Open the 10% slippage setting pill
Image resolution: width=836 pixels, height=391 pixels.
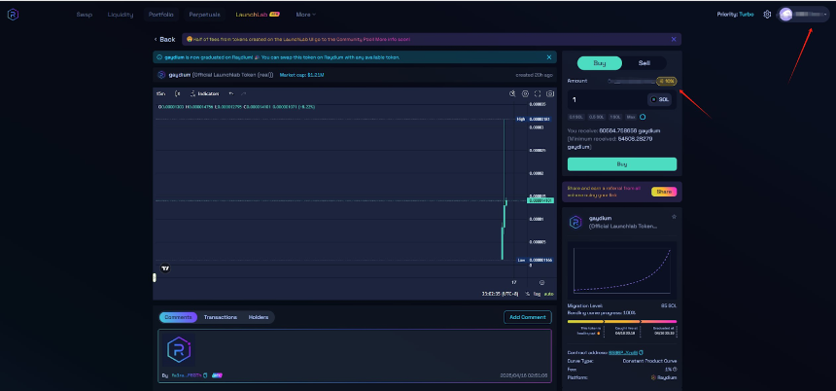click(x=667, y=81)
